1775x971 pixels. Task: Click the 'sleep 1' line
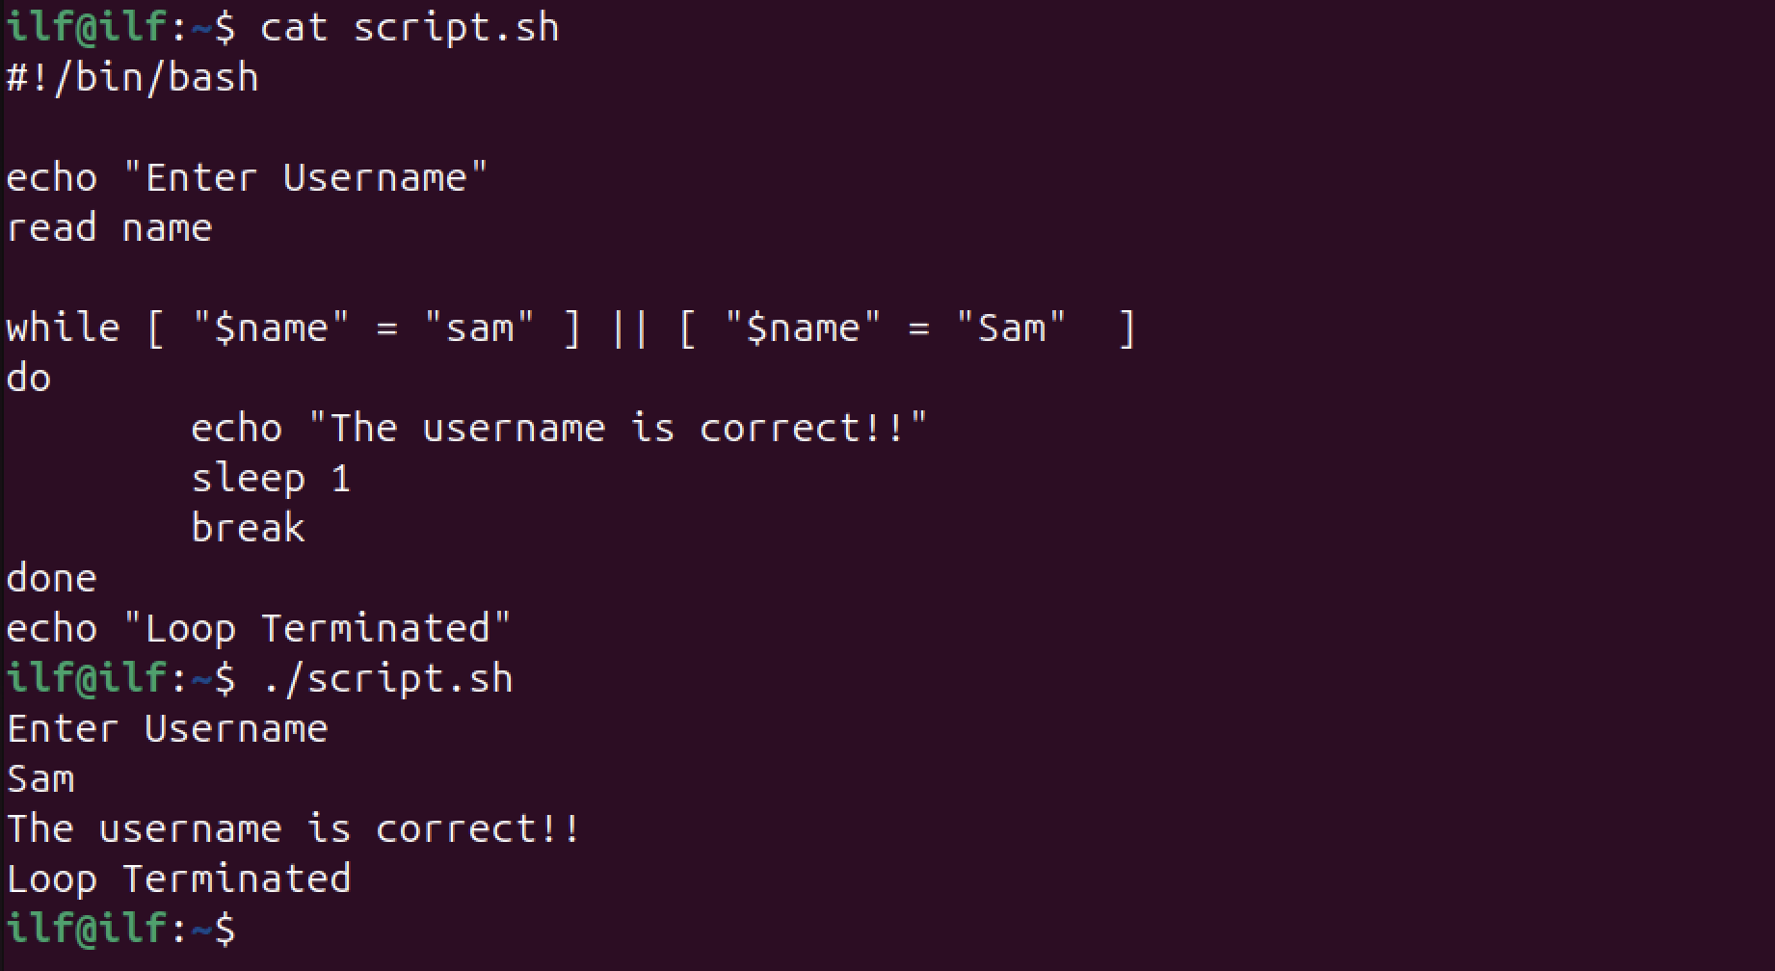tap(271, 479)
